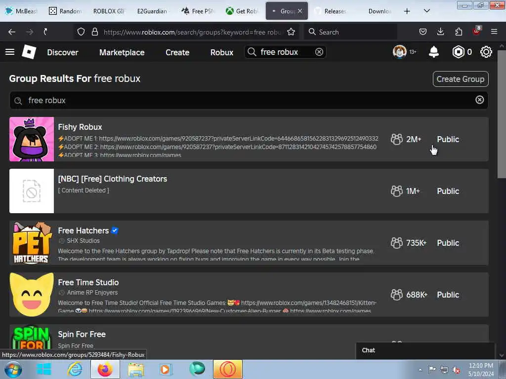Go back with the browser back arrow
The width and height of the screenshot is (506, 379).
coord(12,32)
